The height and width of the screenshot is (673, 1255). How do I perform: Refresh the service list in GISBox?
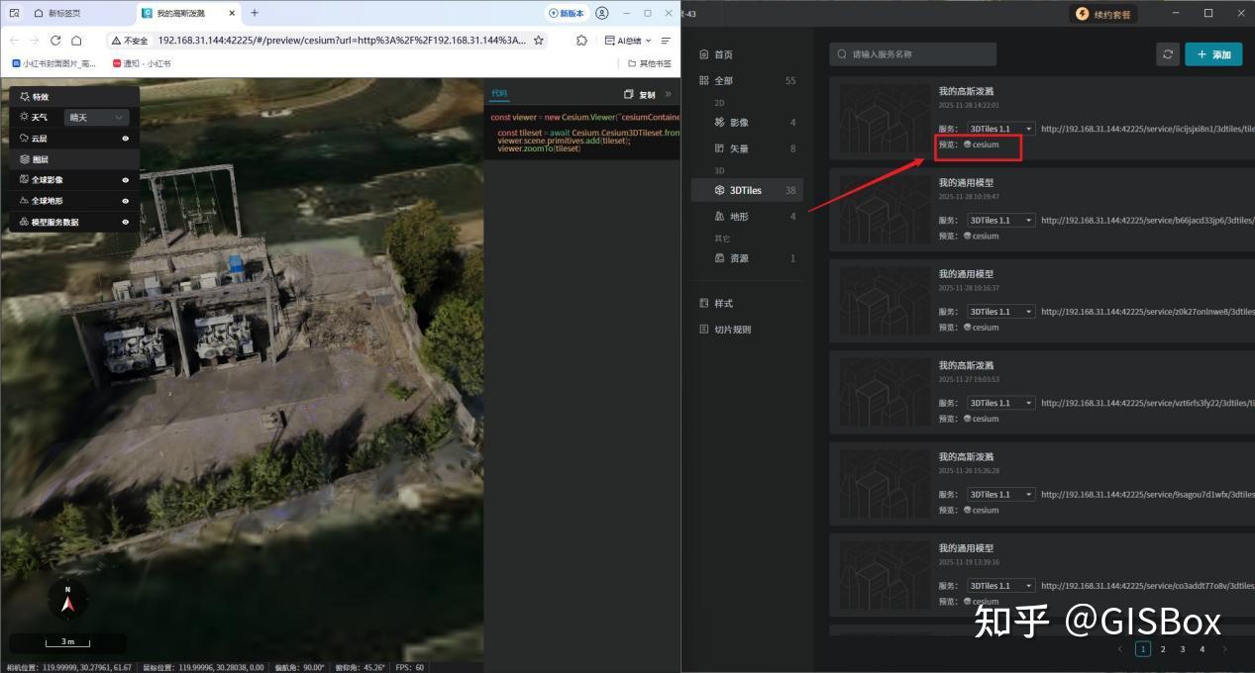click(x=1168, y=54)
